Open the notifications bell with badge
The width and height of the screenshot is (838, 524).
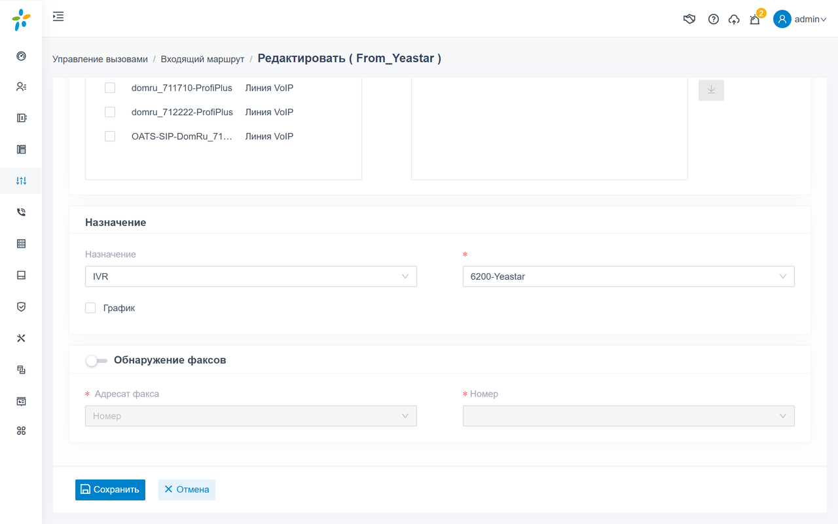(756, 18)
